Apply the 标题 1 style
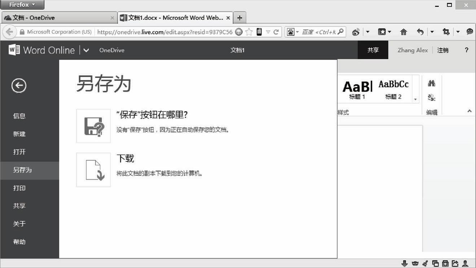The height and width of the screenshot is (268, 476). click(357, 89)
